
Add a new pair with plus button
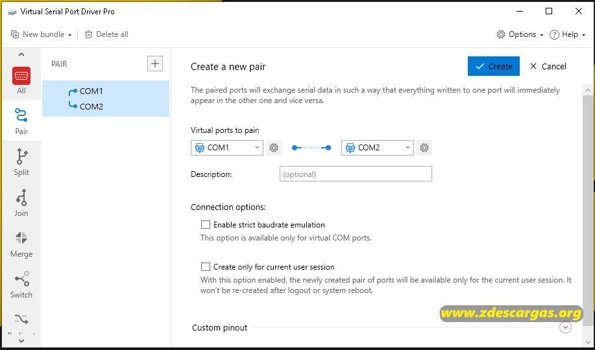[155, 64]
